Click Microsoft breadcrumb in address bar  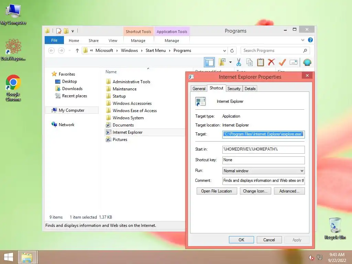[104, 51]
